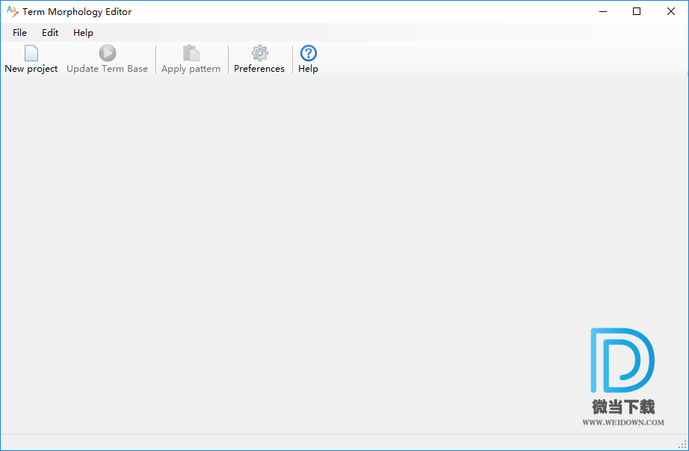Create a New project from the toolbar
This screenshot has width=689, height=451.
click(x=31, y=59)
